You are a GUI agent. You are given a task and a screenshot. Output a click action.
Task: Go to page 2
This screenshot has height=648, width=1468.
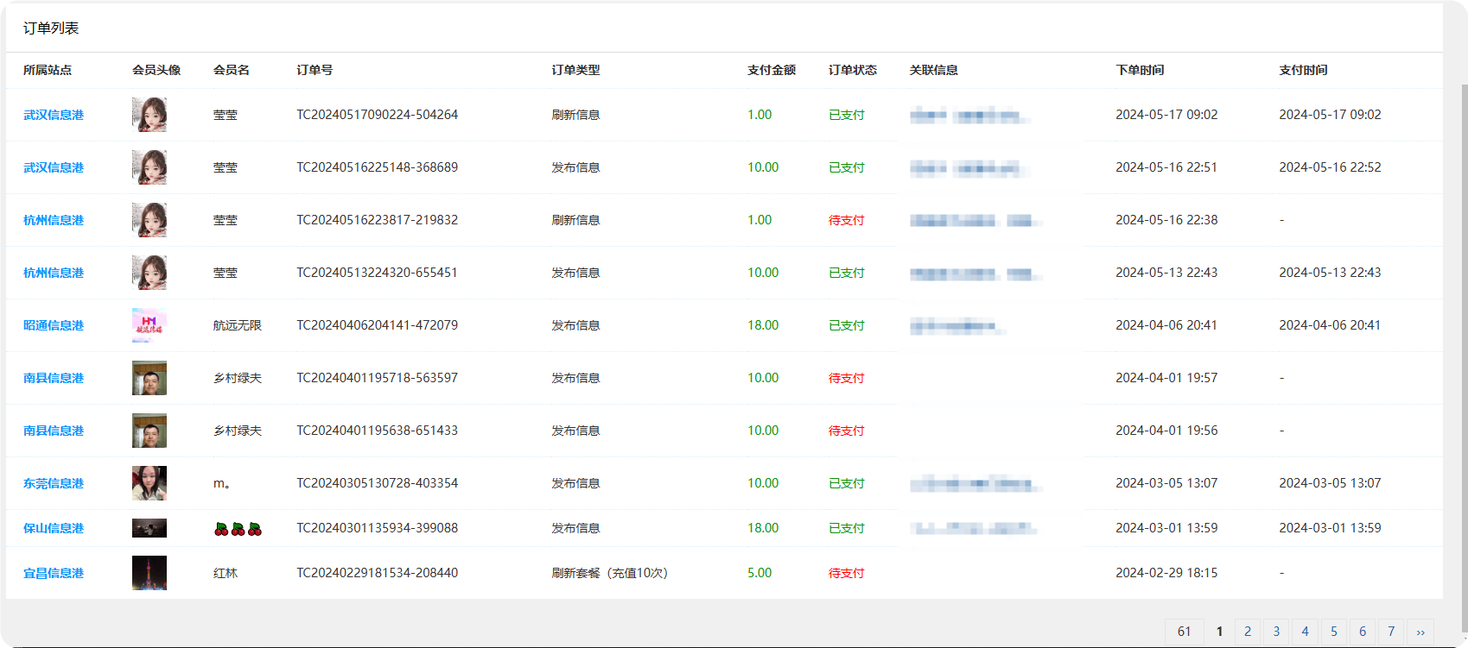[x=1248, y=632]
